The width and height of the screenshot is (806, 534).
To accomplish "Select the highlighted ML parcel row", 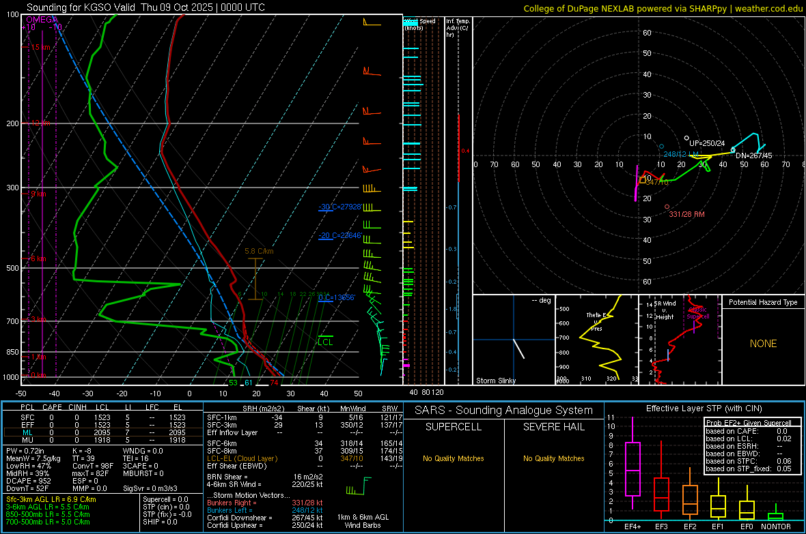I will coord(103,432).
